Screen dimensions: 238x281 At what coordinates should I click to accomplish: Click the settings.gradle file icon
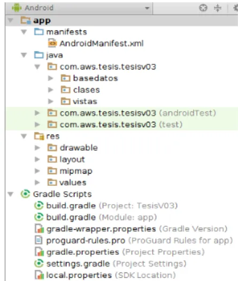point(39,263)
